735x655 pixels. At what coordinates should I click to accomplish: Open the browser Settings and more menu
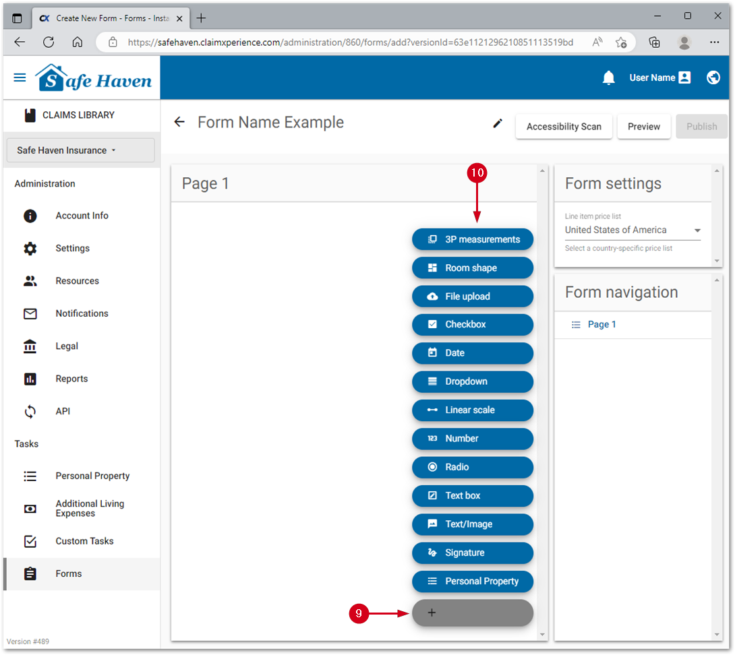tap(714, 42)
